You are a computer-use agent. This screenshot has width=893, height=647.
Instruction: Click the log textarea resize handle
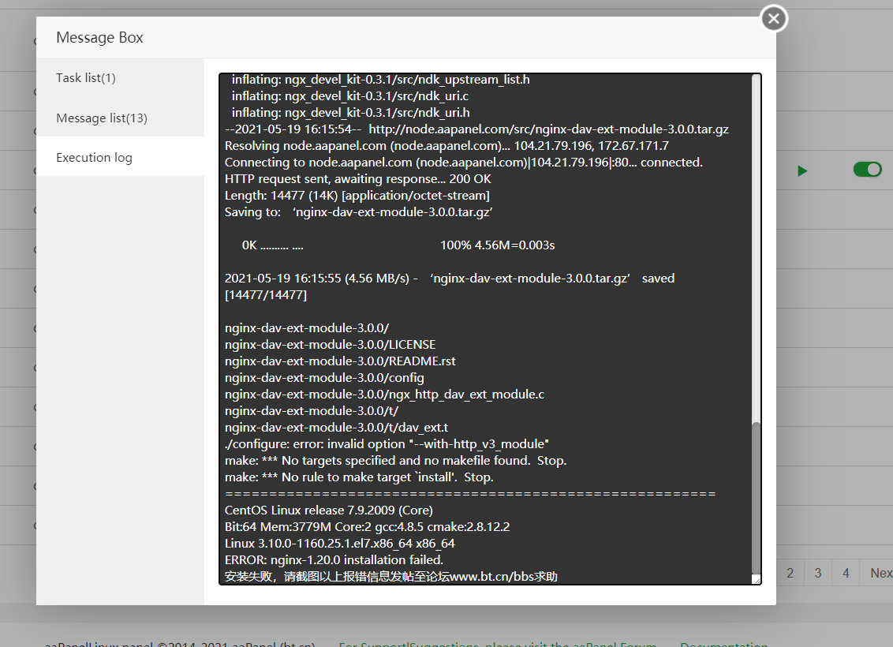pyautogui.click(x=757, y=580)
